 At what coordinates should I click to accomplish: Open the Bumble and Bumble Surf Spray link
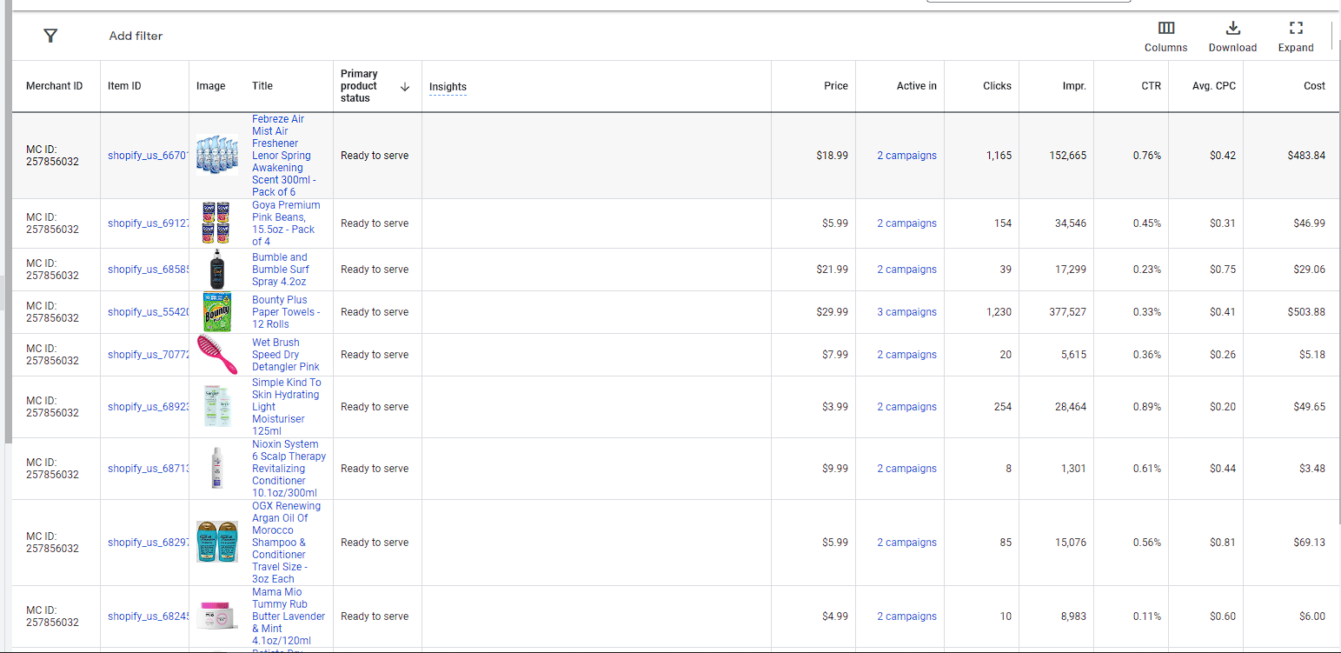tap(280, 270)
